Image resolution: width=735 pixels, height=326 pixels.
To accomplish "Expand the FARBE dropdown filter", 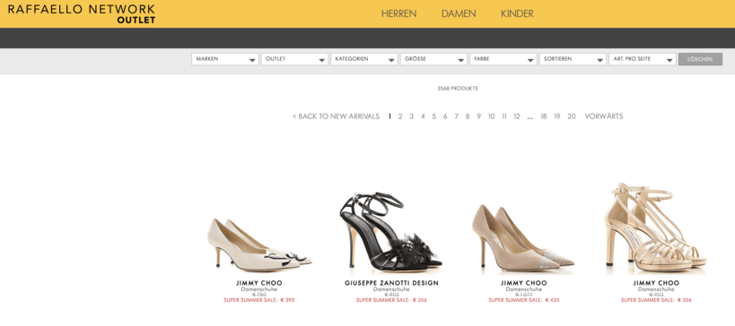I will click(x=503, y=59).
